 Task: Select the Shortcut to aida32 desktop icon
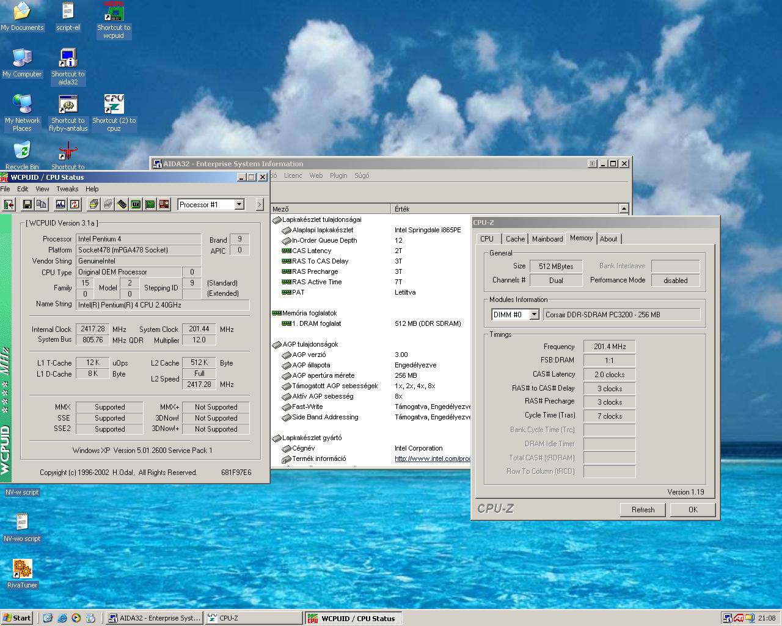tap(68, 67)
